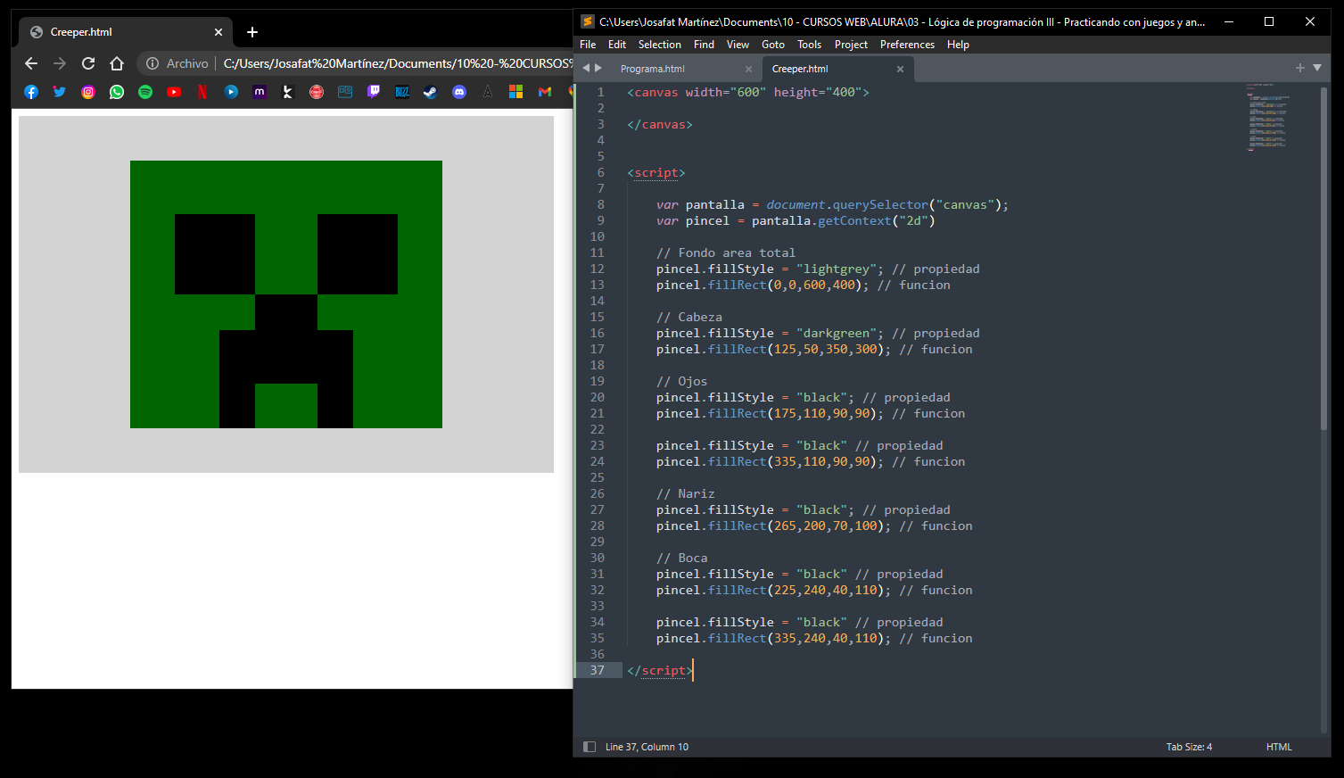Maximize the Sublime Text window

[1269, 21]
